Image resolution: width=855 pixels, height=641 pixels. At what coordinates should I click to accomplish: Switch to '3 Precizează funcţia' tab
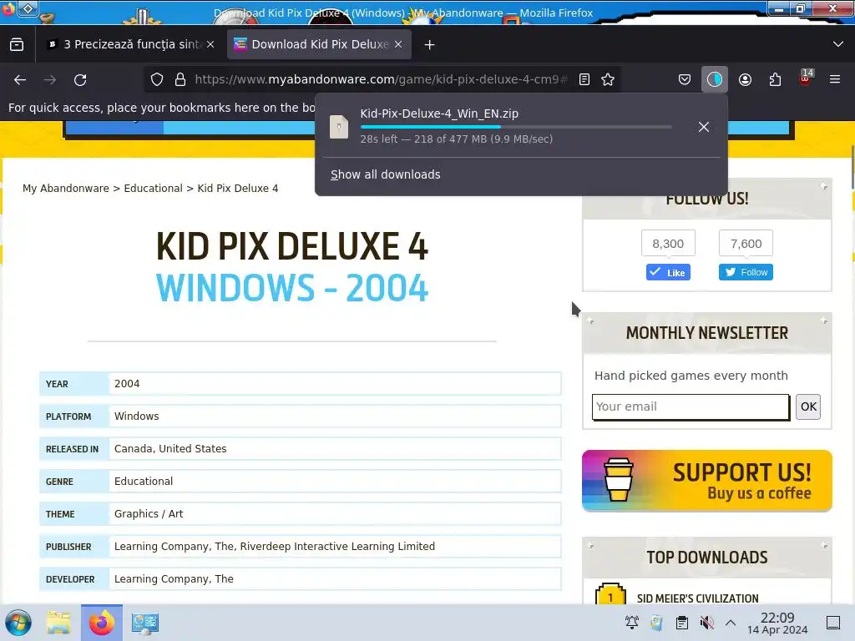pyautogui.click(x=131, y=45)
